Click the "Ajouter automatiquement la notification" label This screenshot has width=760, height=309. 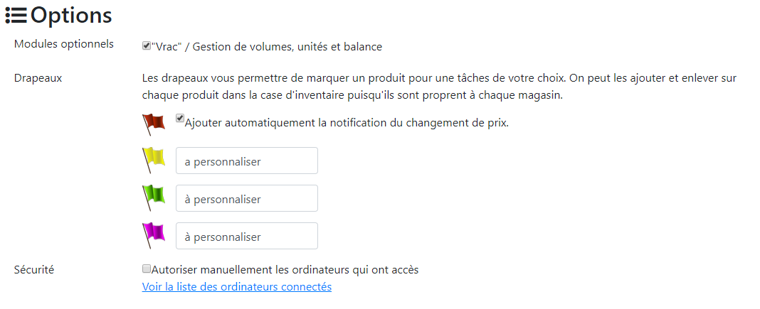pos(347,123)
